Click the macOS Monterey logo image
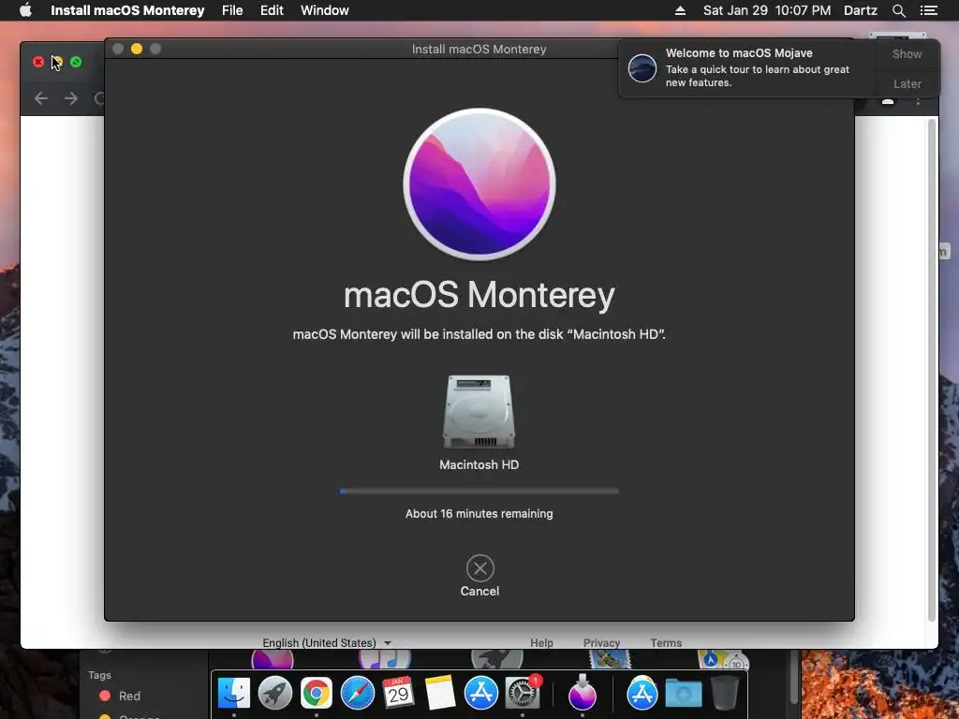This screenshot has width=959, height=719. 479,184
